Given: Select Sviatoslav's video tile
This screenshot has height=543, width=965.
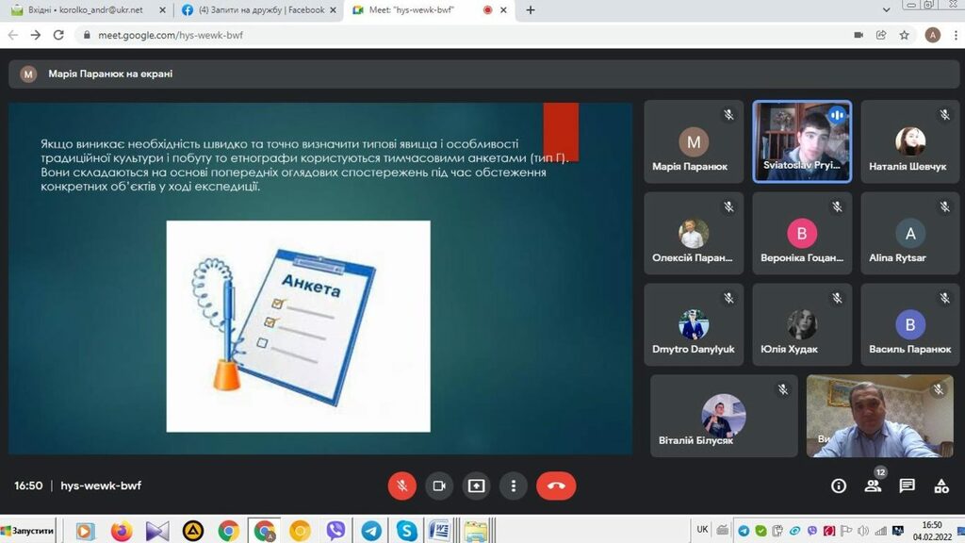Looking at the screenshot, I should (803, 141).
